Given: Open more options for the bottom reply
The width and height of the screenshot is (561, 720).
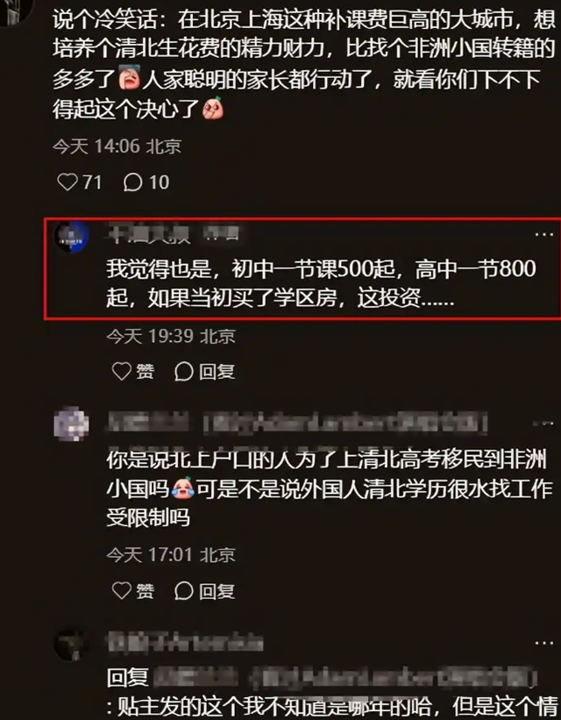Looking at the screenshot, I should tap(544, 643).
